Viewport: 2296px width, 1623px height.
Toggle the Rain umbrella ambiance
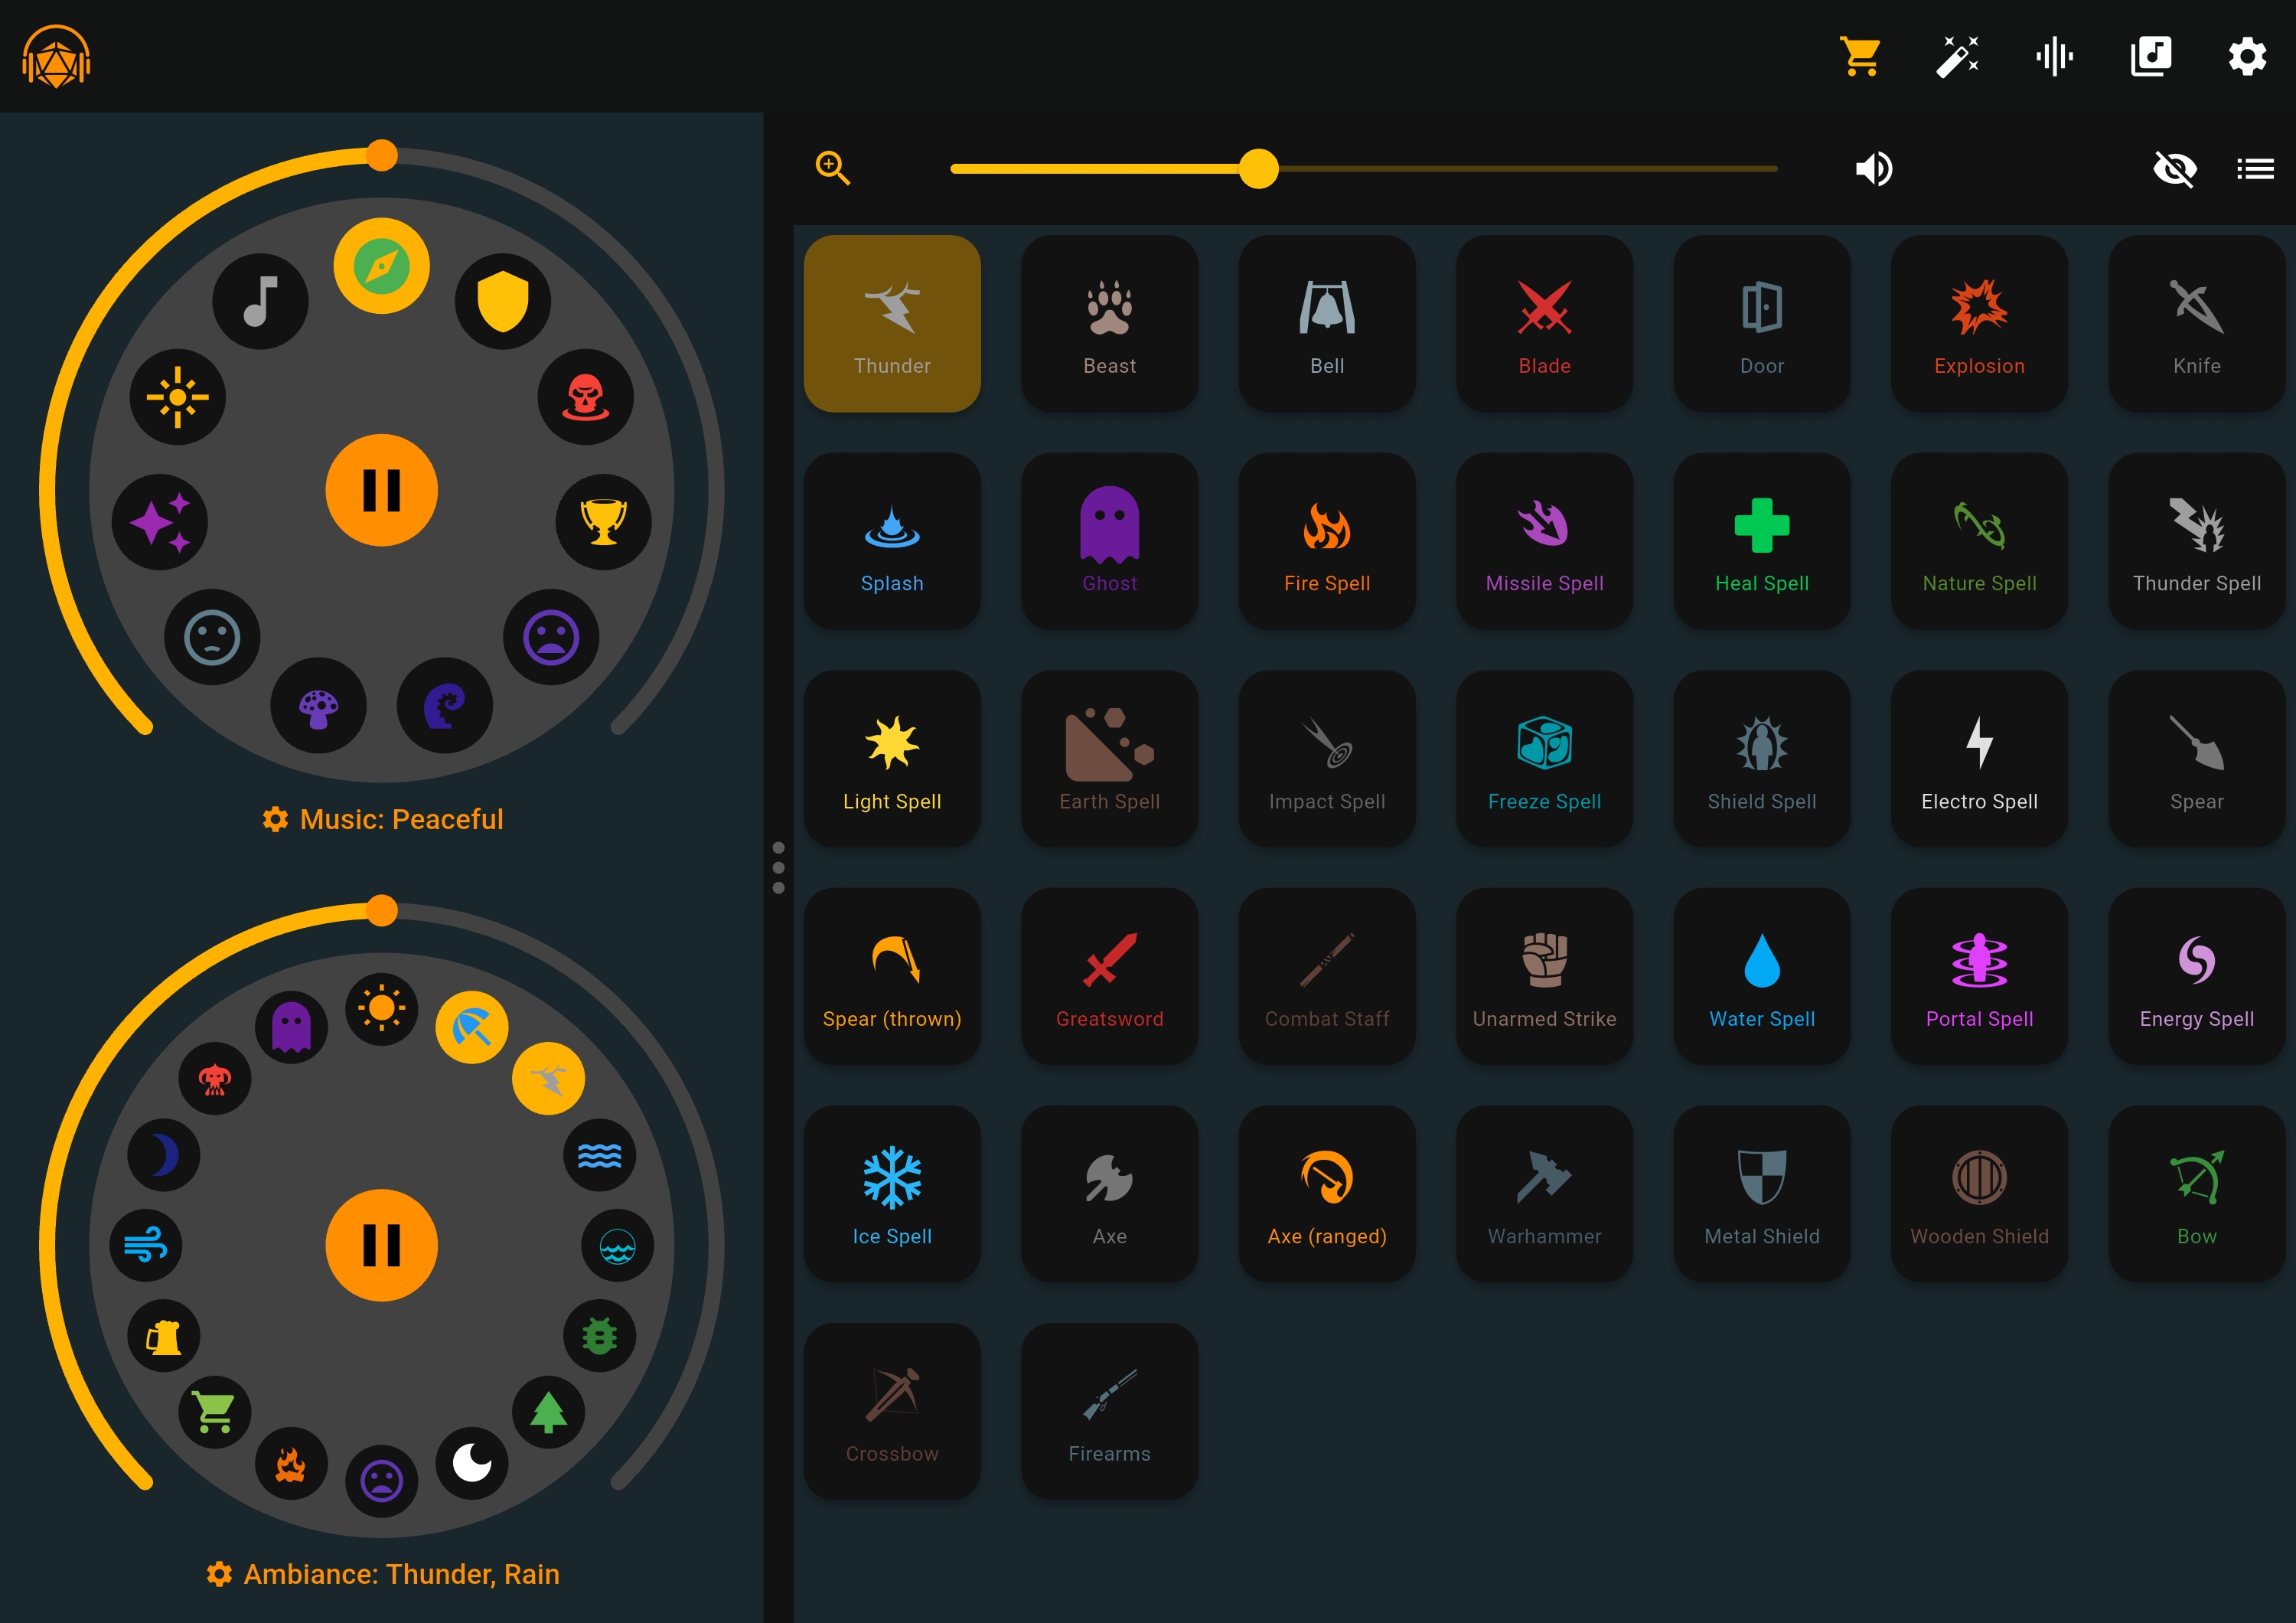pyautogui.click(x=472, y=1027)
